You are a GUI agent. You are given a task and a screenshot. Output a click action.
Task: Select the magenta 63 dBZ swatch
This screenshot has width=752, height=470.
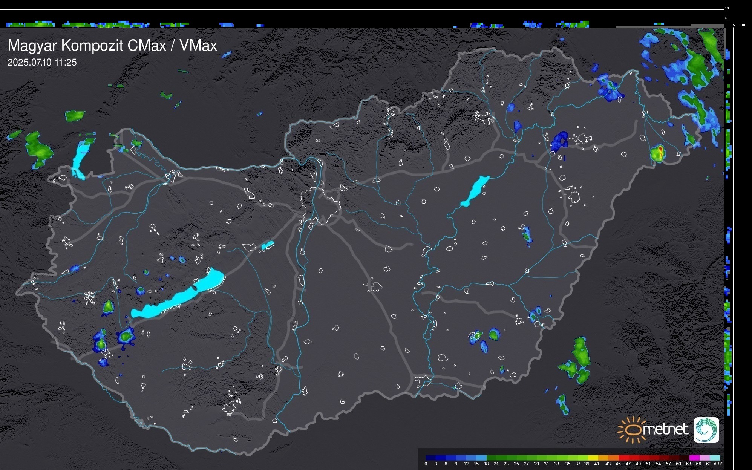point(694,458)
